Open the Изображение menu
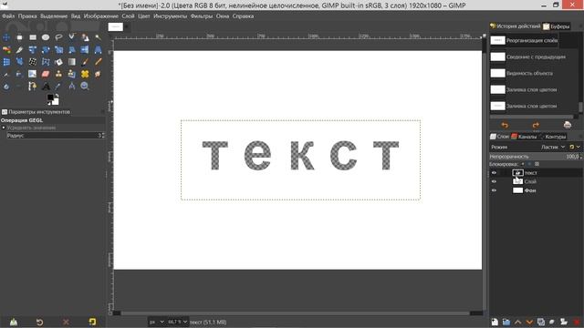Image resolution: width=584 pixels, height=328 pixels. pos(101,16)
